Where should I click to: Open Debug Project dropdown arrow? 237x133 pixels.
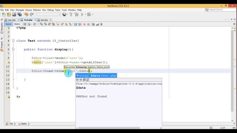coord(92,14)
